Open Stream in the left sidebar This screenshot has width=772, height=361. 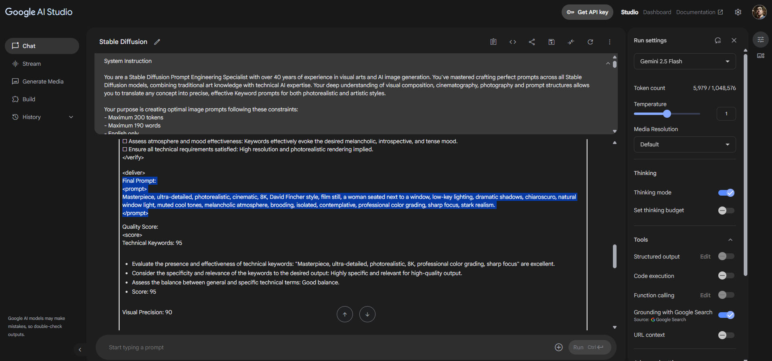31,64
